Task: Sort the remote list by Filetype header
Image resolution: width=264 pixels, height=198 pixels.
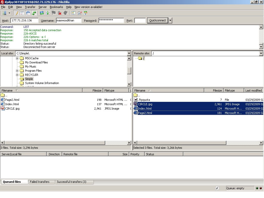Action: pos(234,90)
